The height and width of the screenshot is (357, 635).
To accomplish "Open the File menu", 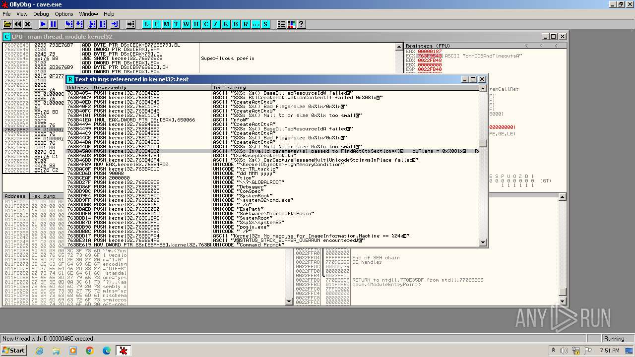I will [6, 14].
